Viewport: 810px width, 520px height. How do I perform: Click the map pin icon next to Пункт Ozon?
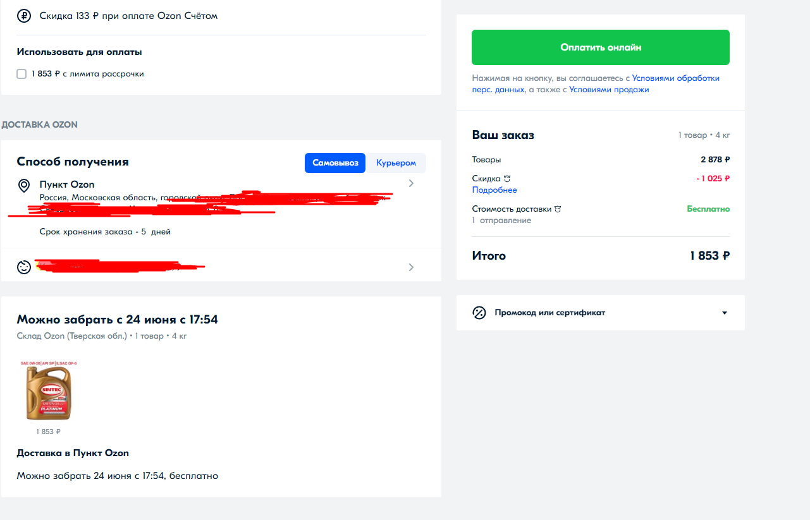click(24, 186)
